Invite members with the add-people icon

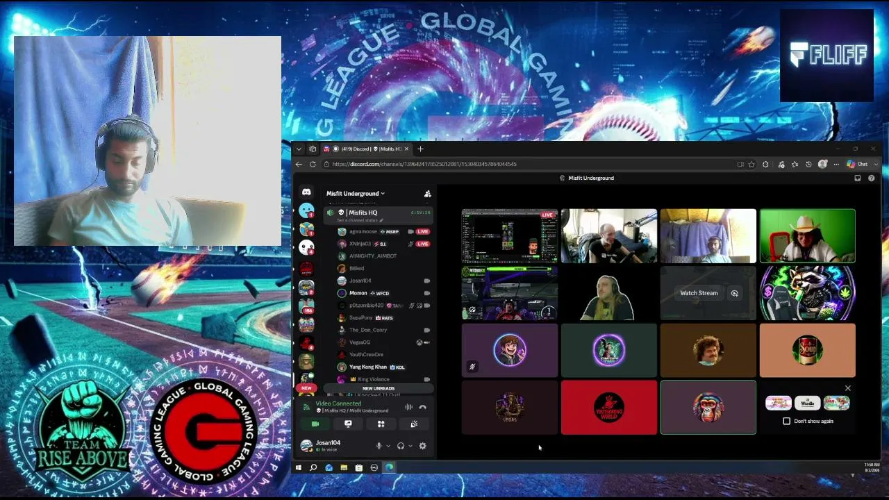[427, 194]
